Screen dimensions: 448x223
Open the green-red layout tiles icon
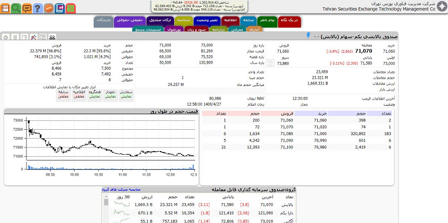pos(70,8)
